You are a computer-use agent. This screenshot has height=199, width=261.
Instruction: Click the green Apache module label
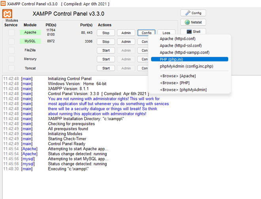click(30, 33)
